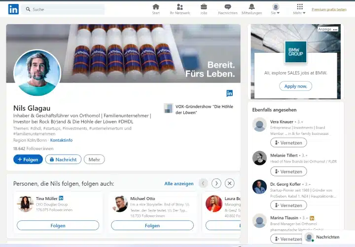Connect with Vera Knauer via Vernetzen
Image resolution: width=355 pixels, height=247 pixels.
click(x=288, y=143)
